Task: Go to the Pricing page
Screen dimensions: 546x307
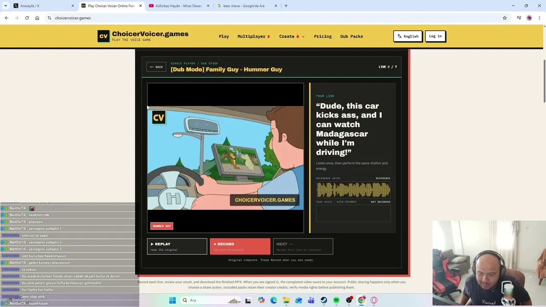Action: click(322, 36)
